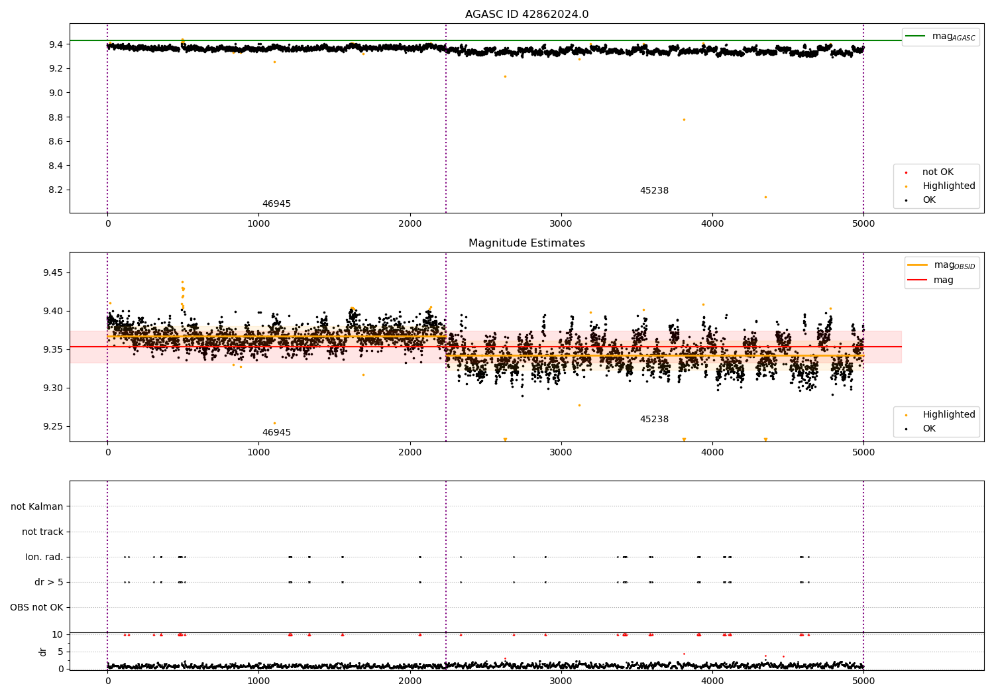Click the 5000 x-axis tick of the top plot
Viewport: 994px width, 696px height.
click(863, 224)
